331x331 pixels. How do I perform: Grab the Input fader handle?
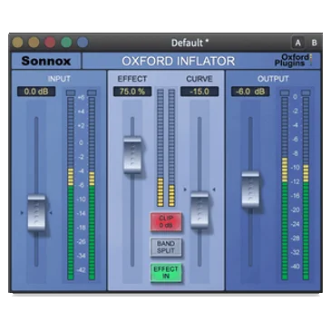pos(36,213)
